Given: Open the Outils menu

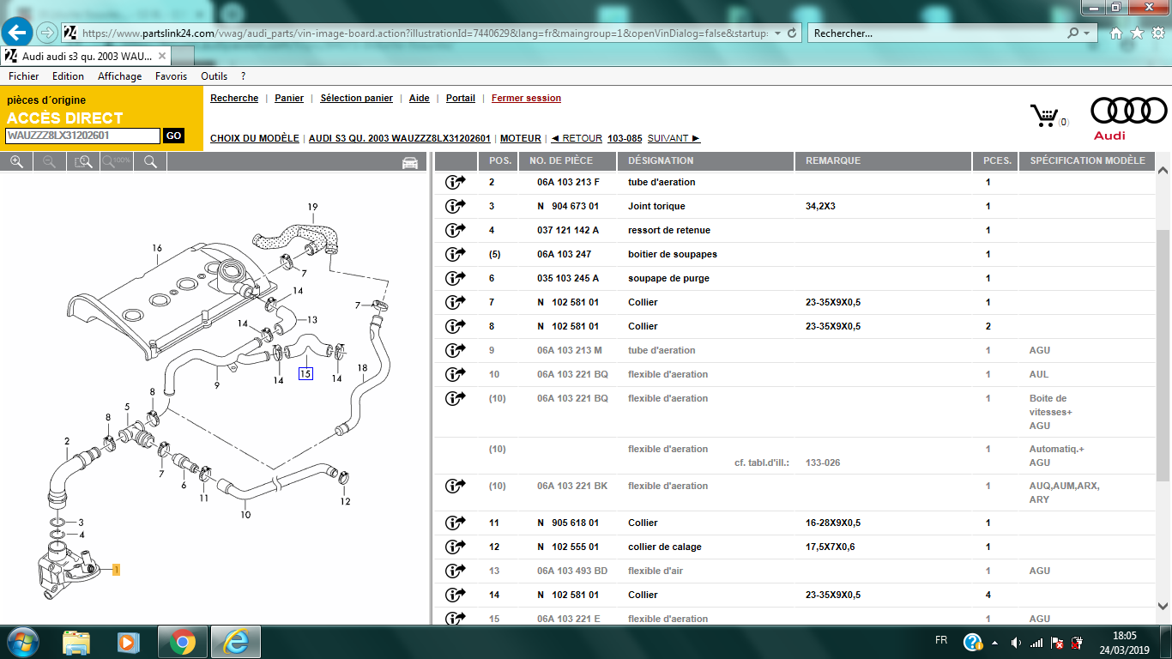Looking at the screenshot, I should [214, 76].
